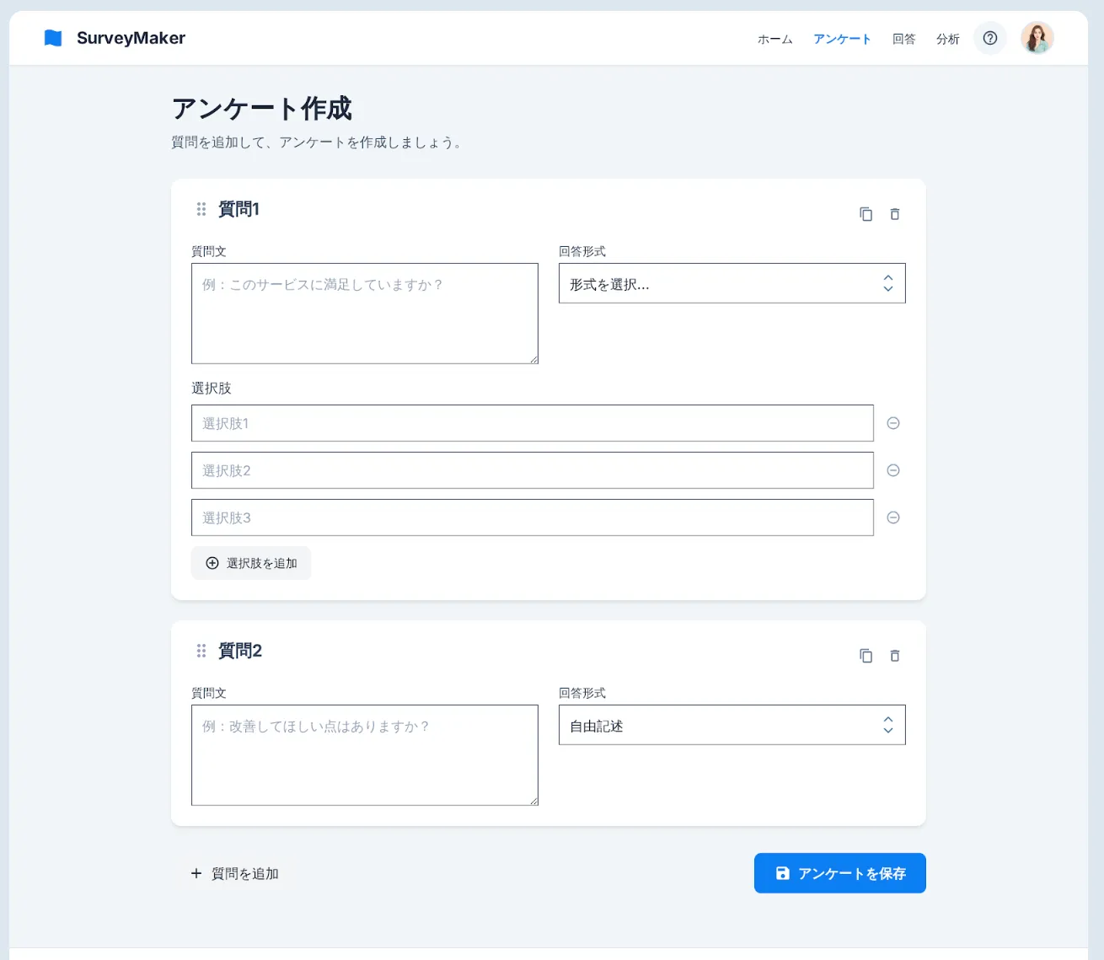Duplicate 質問1 using the copy icon
This screenshot has height=960, width=1104.
[x=866, y=214]
